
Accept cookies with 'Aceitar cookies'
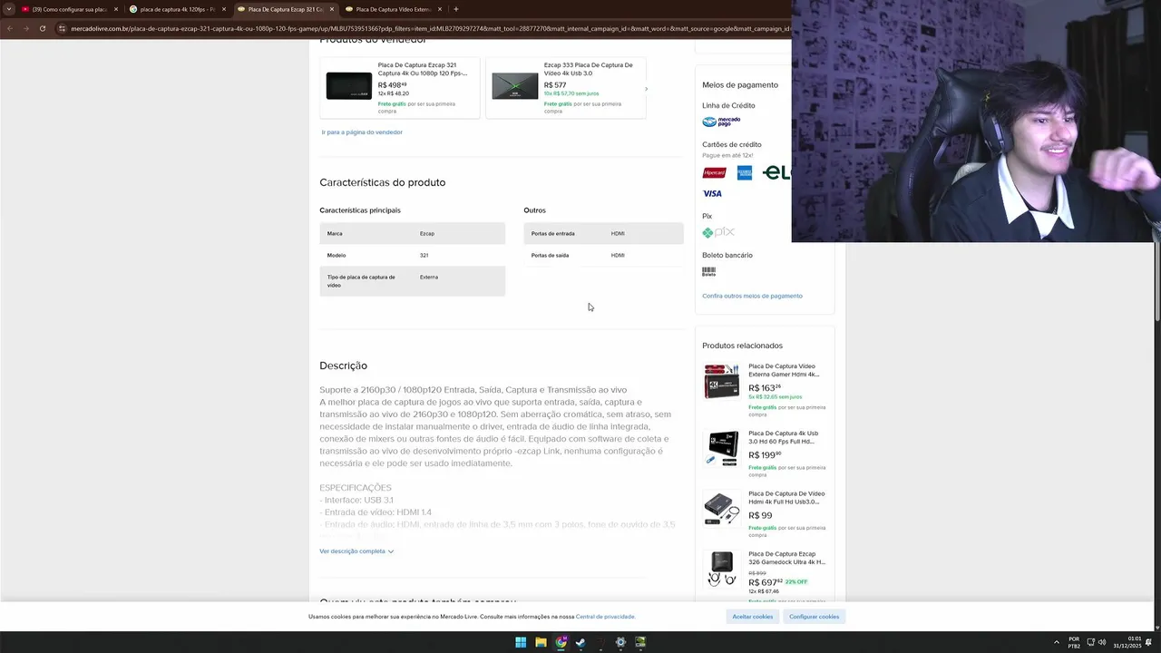753,617
